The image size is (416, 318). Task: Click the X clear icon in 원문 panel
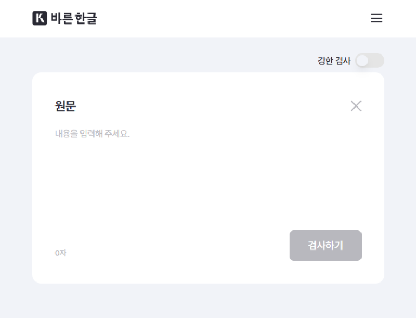click(356, 106)
